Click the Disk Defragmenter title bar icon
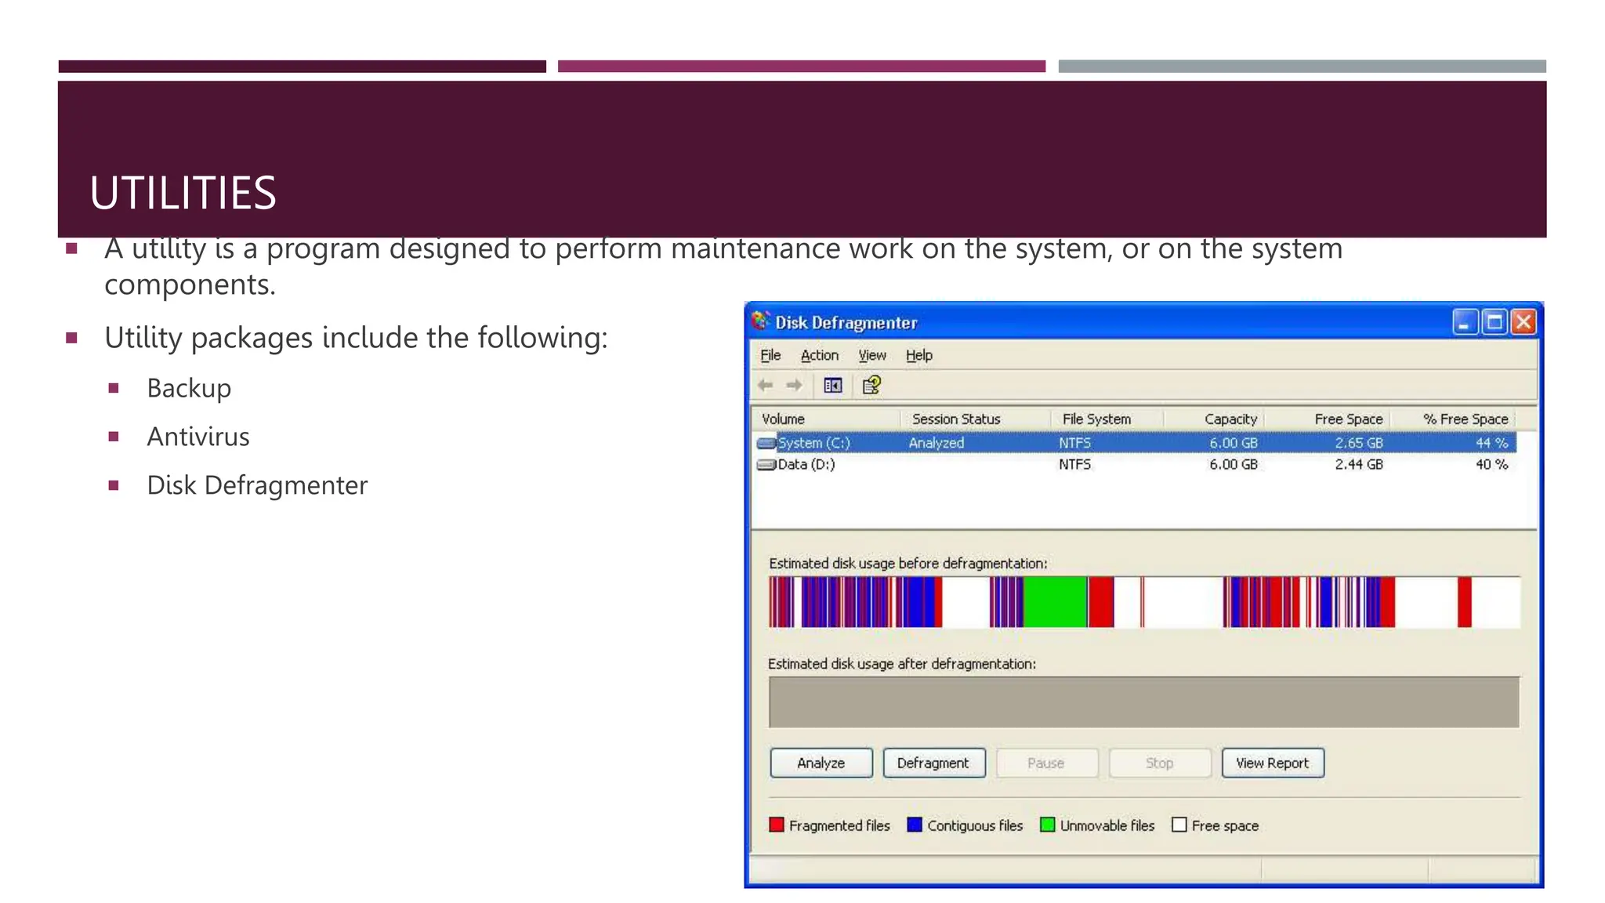The width and height of the screenshot is (1605, 903). coord(760,321)
